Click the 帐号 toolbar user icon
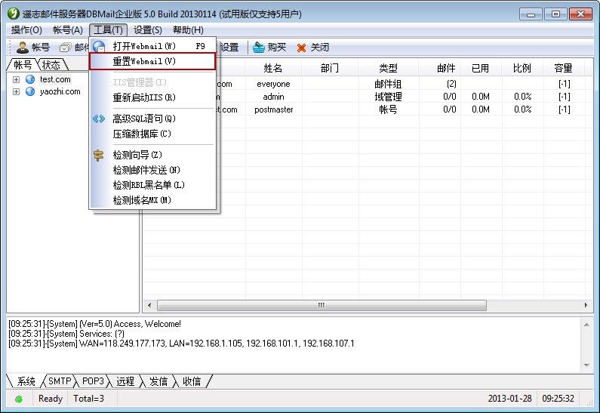Image resolution: width=600 pixels, height=413 pixels. point(23,48)
